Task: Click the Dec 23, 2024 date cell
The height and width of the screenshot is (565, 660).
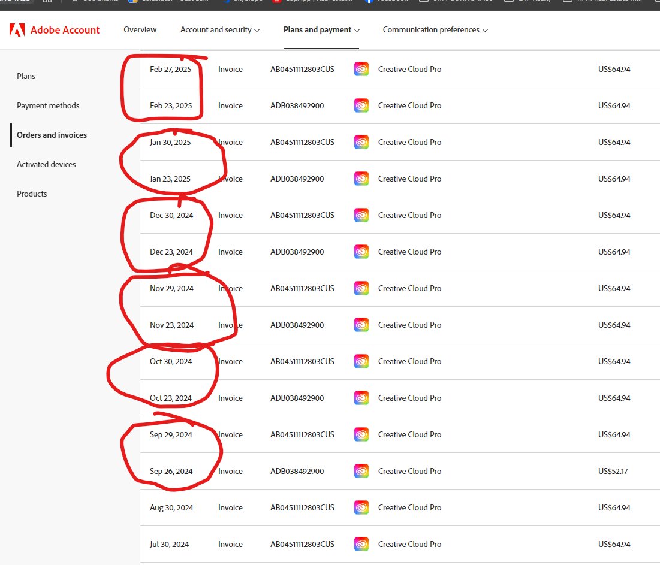Action: pyautogui.click(x=171, y=252)
